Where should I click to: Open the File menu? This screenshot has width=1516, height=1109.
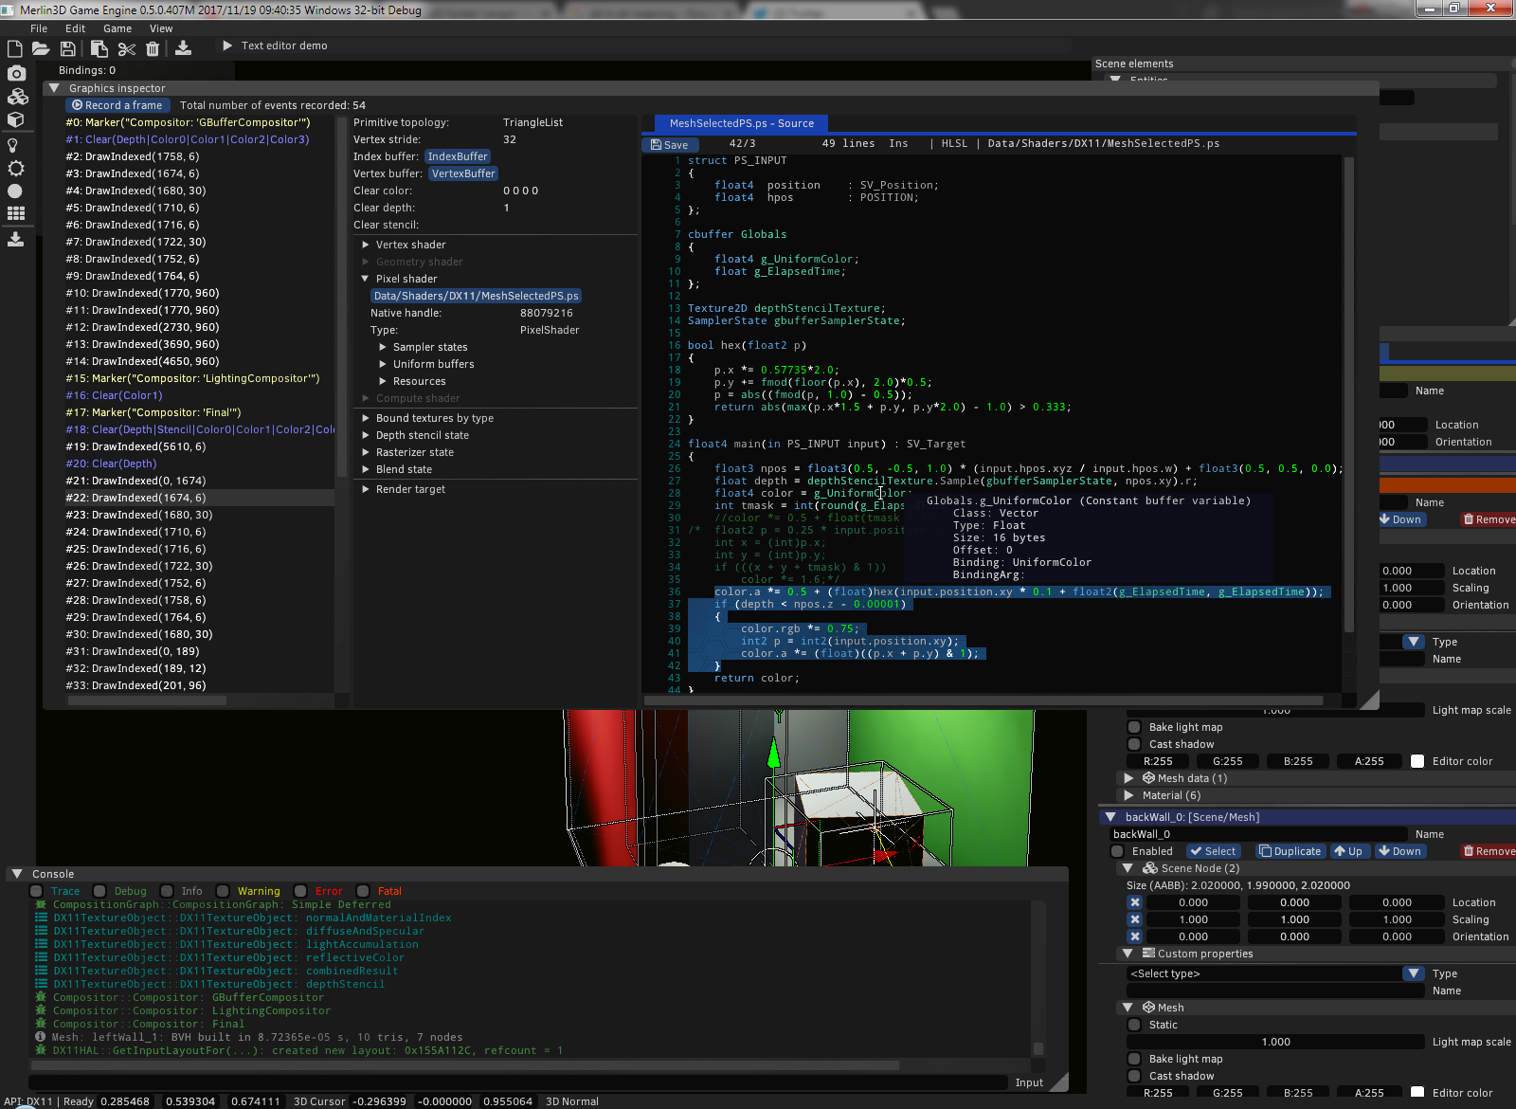[x=39, y=28]
